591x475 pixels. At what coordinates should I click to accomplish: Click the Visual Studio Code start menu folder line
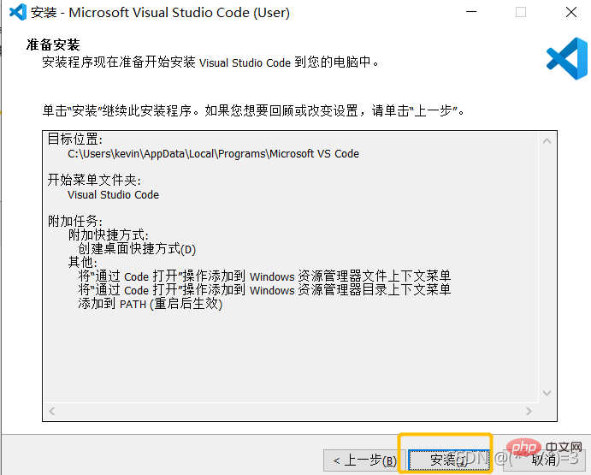[x=113, y=194]
